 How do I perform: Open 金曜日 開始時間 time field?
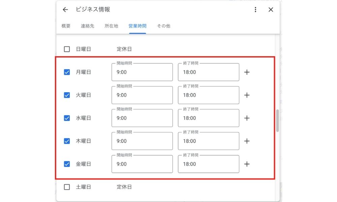[142, 164]
